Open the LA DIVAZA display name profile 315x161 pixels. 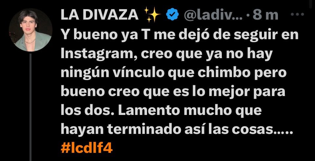coord(100,15)
